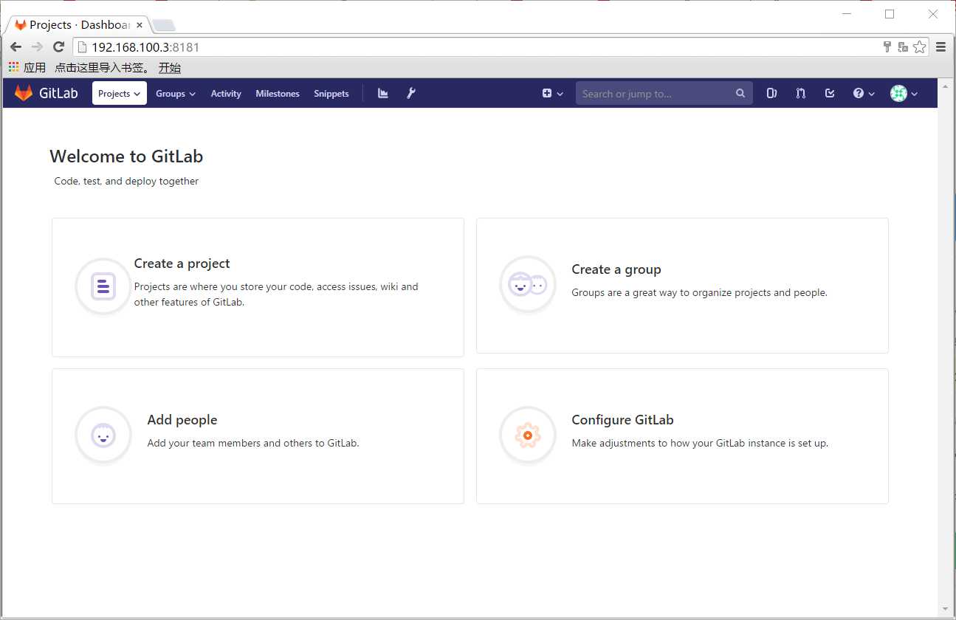Open the 应用 apps bookmark shortcut

tap(27, 68)
